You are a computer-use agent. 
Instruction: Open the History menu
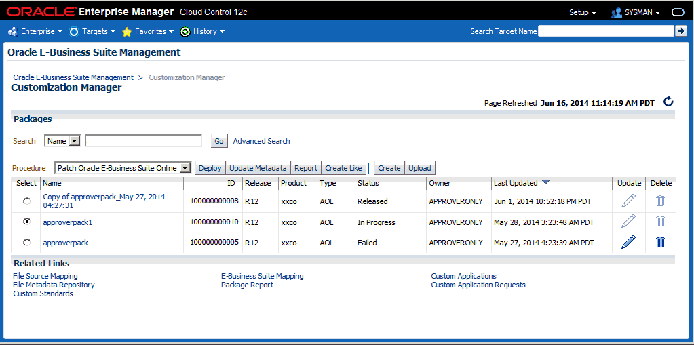coord(203,31)
